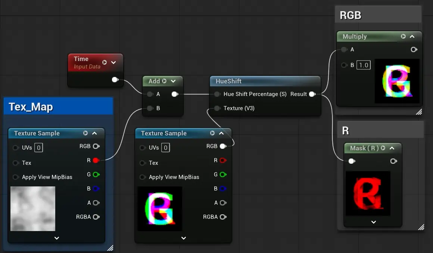Click the Multiply node output pin
Viewport: 433px width, 253px height.
(x=413, y=49)
